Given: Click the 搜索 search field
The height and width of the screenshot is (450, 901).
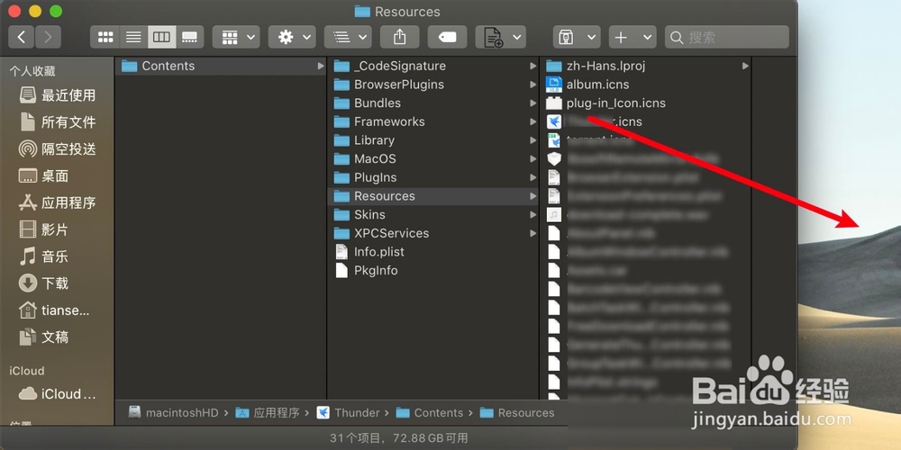Looking at the screenshot, I should (727, 37).
